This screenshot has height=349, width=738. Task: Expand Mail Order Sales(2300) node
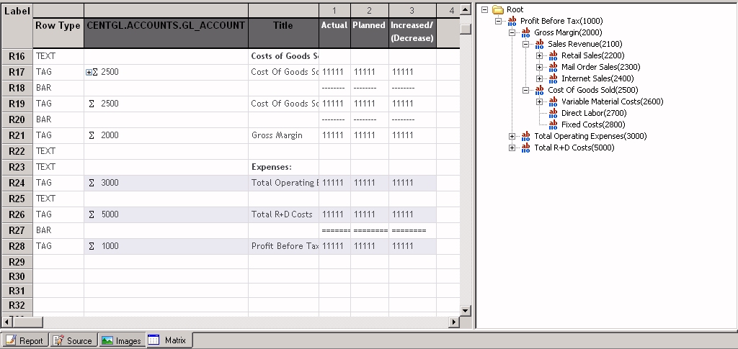point(539,67)
